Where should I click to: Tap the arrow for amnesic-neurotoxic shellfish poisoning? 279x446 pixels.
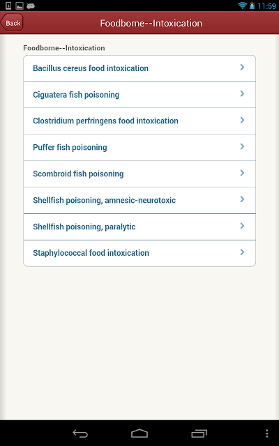[242, 199]
